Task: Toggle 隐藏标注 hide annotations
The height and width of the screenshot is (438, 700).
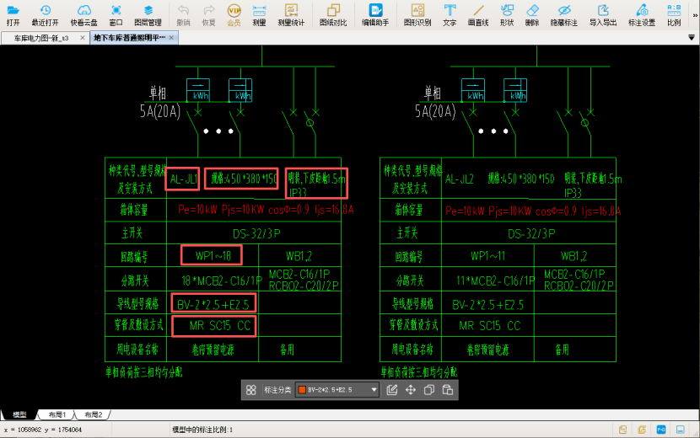Action: [564, 14]
